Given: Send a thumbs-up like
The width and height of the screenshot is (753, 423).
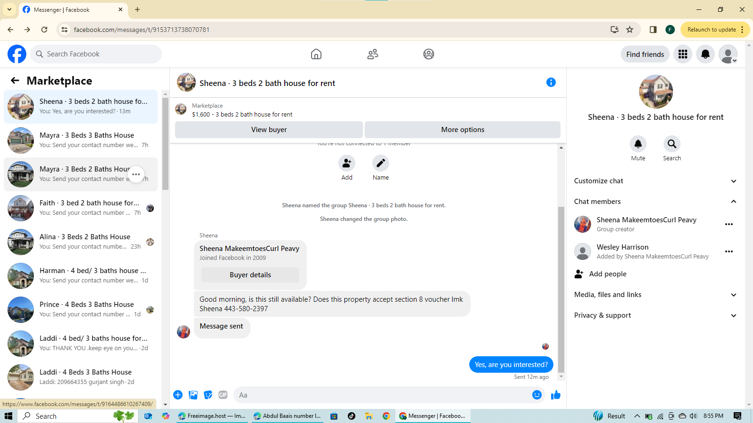Looking at the screenshot, I should (x=556, y=395).
